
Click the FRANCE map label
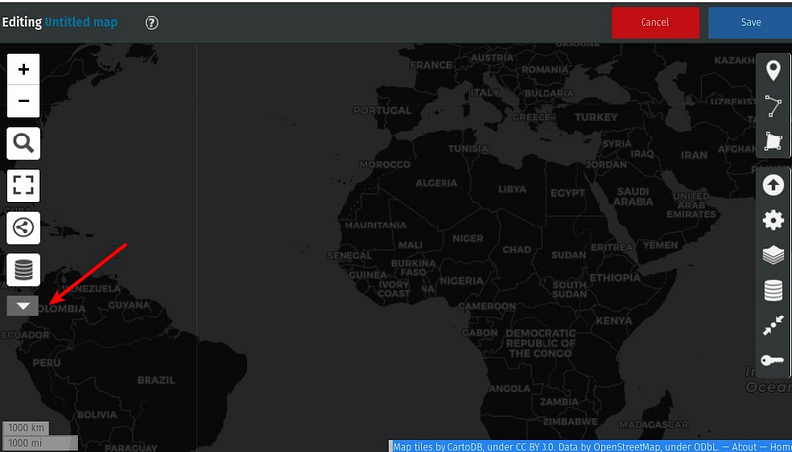coord(431,65)
